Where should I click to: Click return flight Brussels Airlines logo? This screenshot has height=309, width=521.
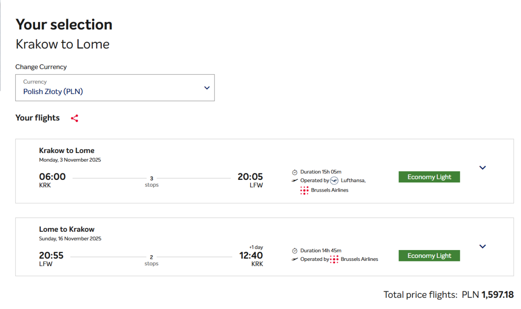coord(334,259)
